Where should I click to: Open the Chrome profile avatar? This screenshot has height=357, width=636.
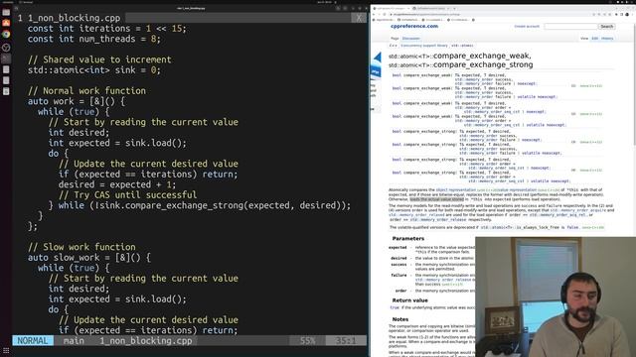(x=627, y=14)
